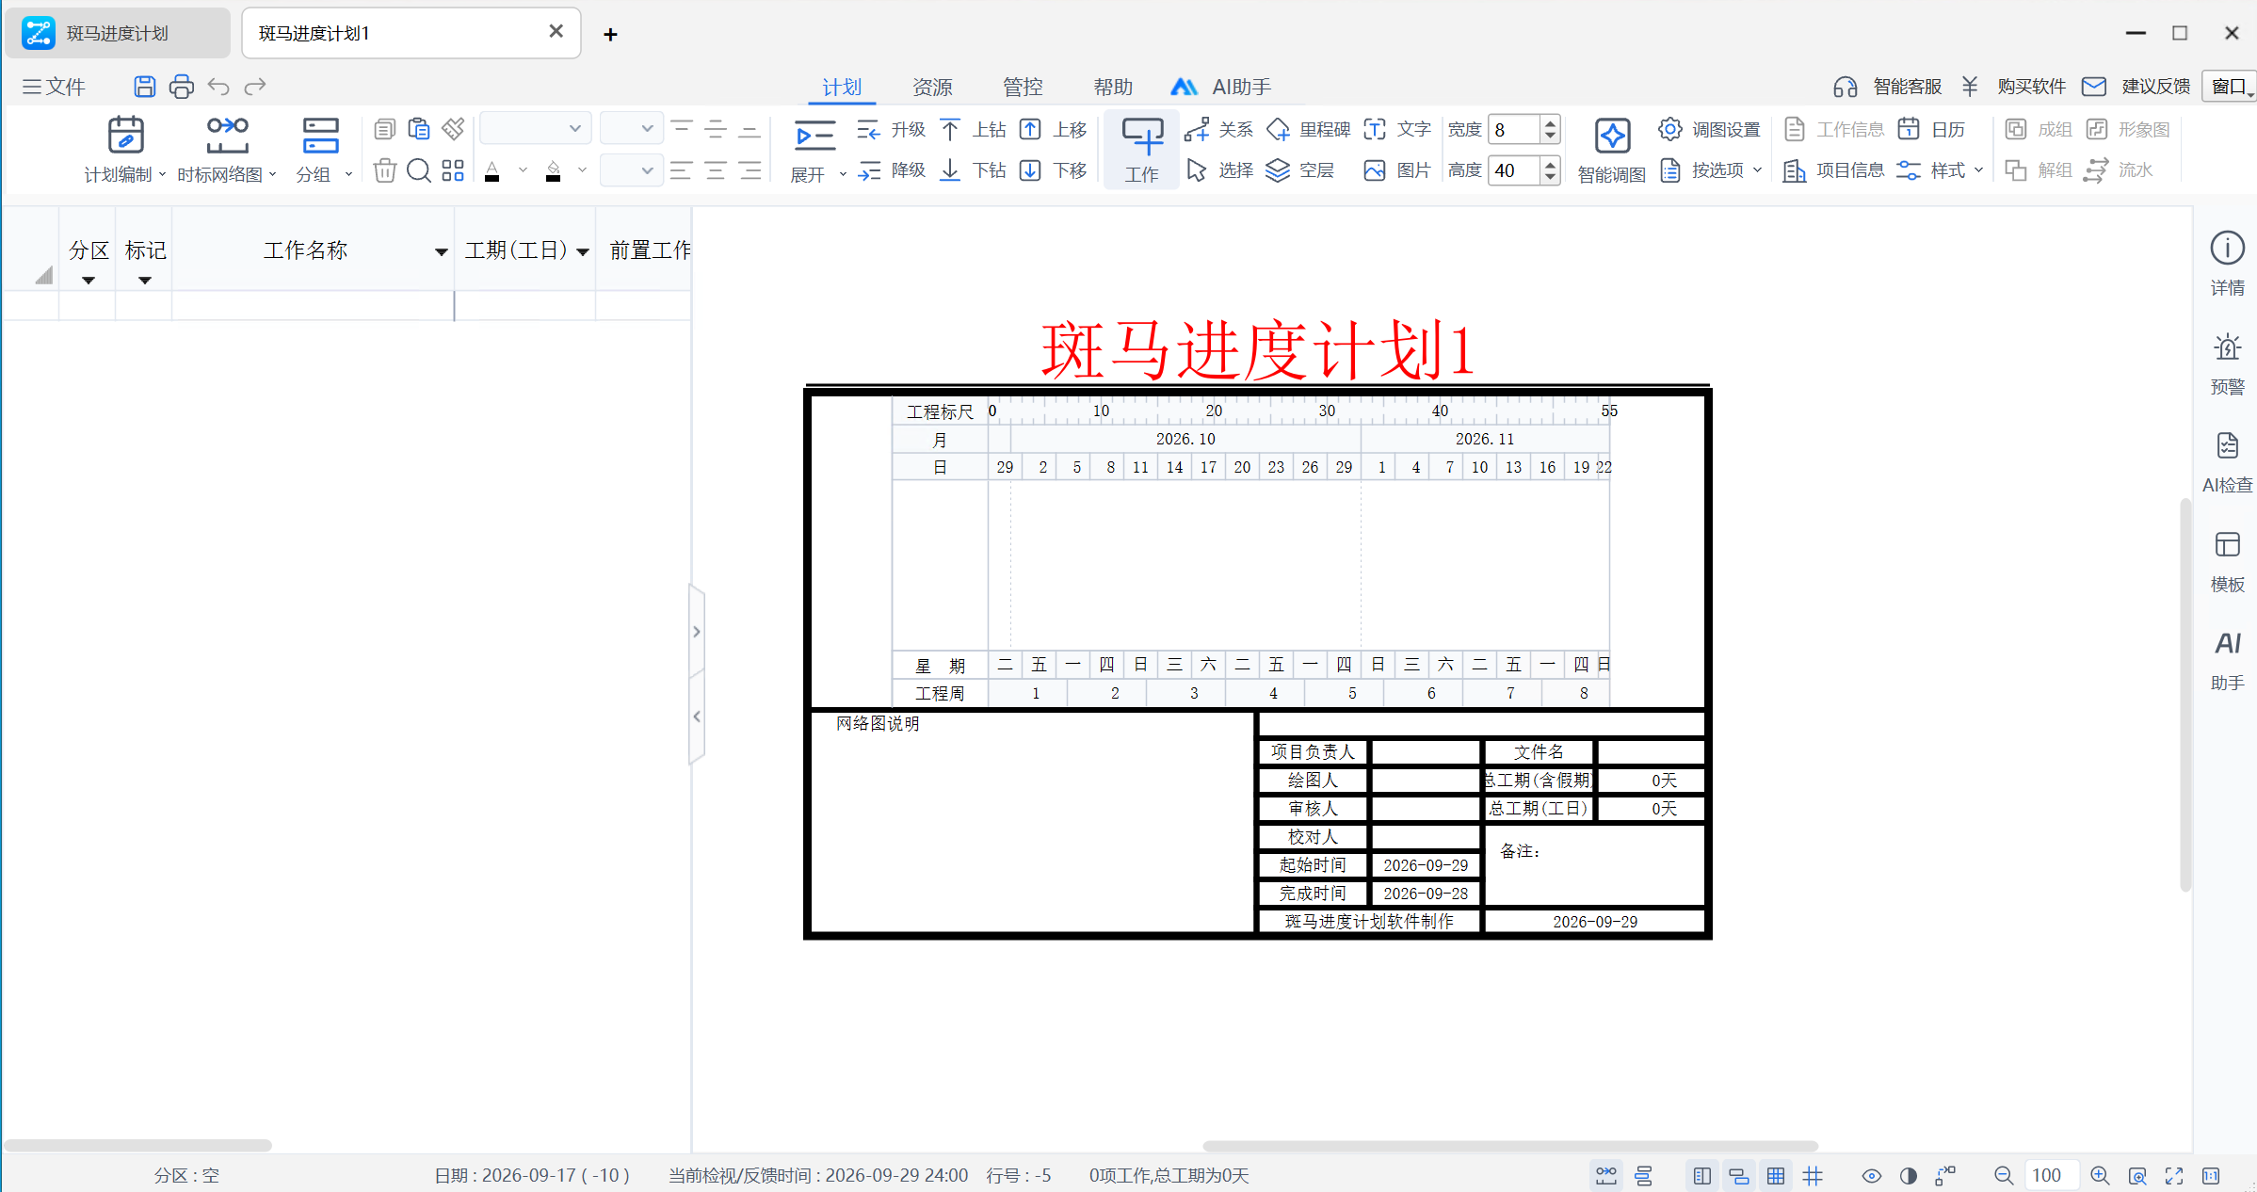Collapse the table panel with the splitter's left arrow

tap(697, 717)
